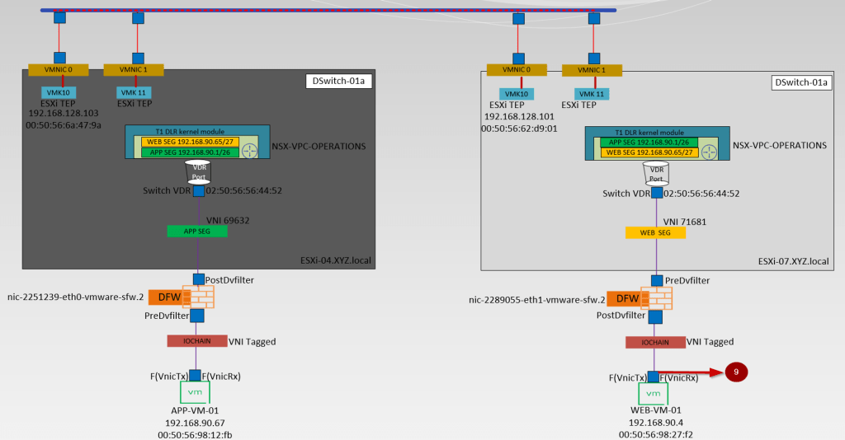Select the IOCHAIN block above WEB-VM-01
Viewport: 845px width, 440px height.
pos(655,341)
